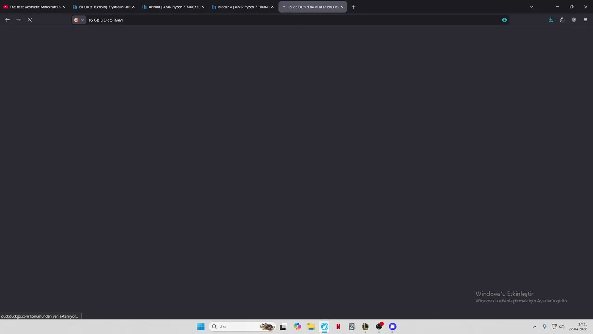
Task: Open network settings from system tray
Action: coord(554,327)
